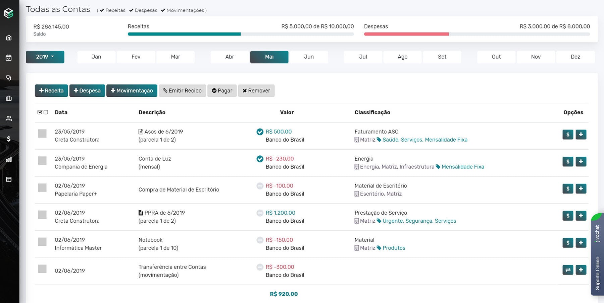Open the users section from sidebar
The height and width of the screenshot is (303, 604).
point(9,118)
